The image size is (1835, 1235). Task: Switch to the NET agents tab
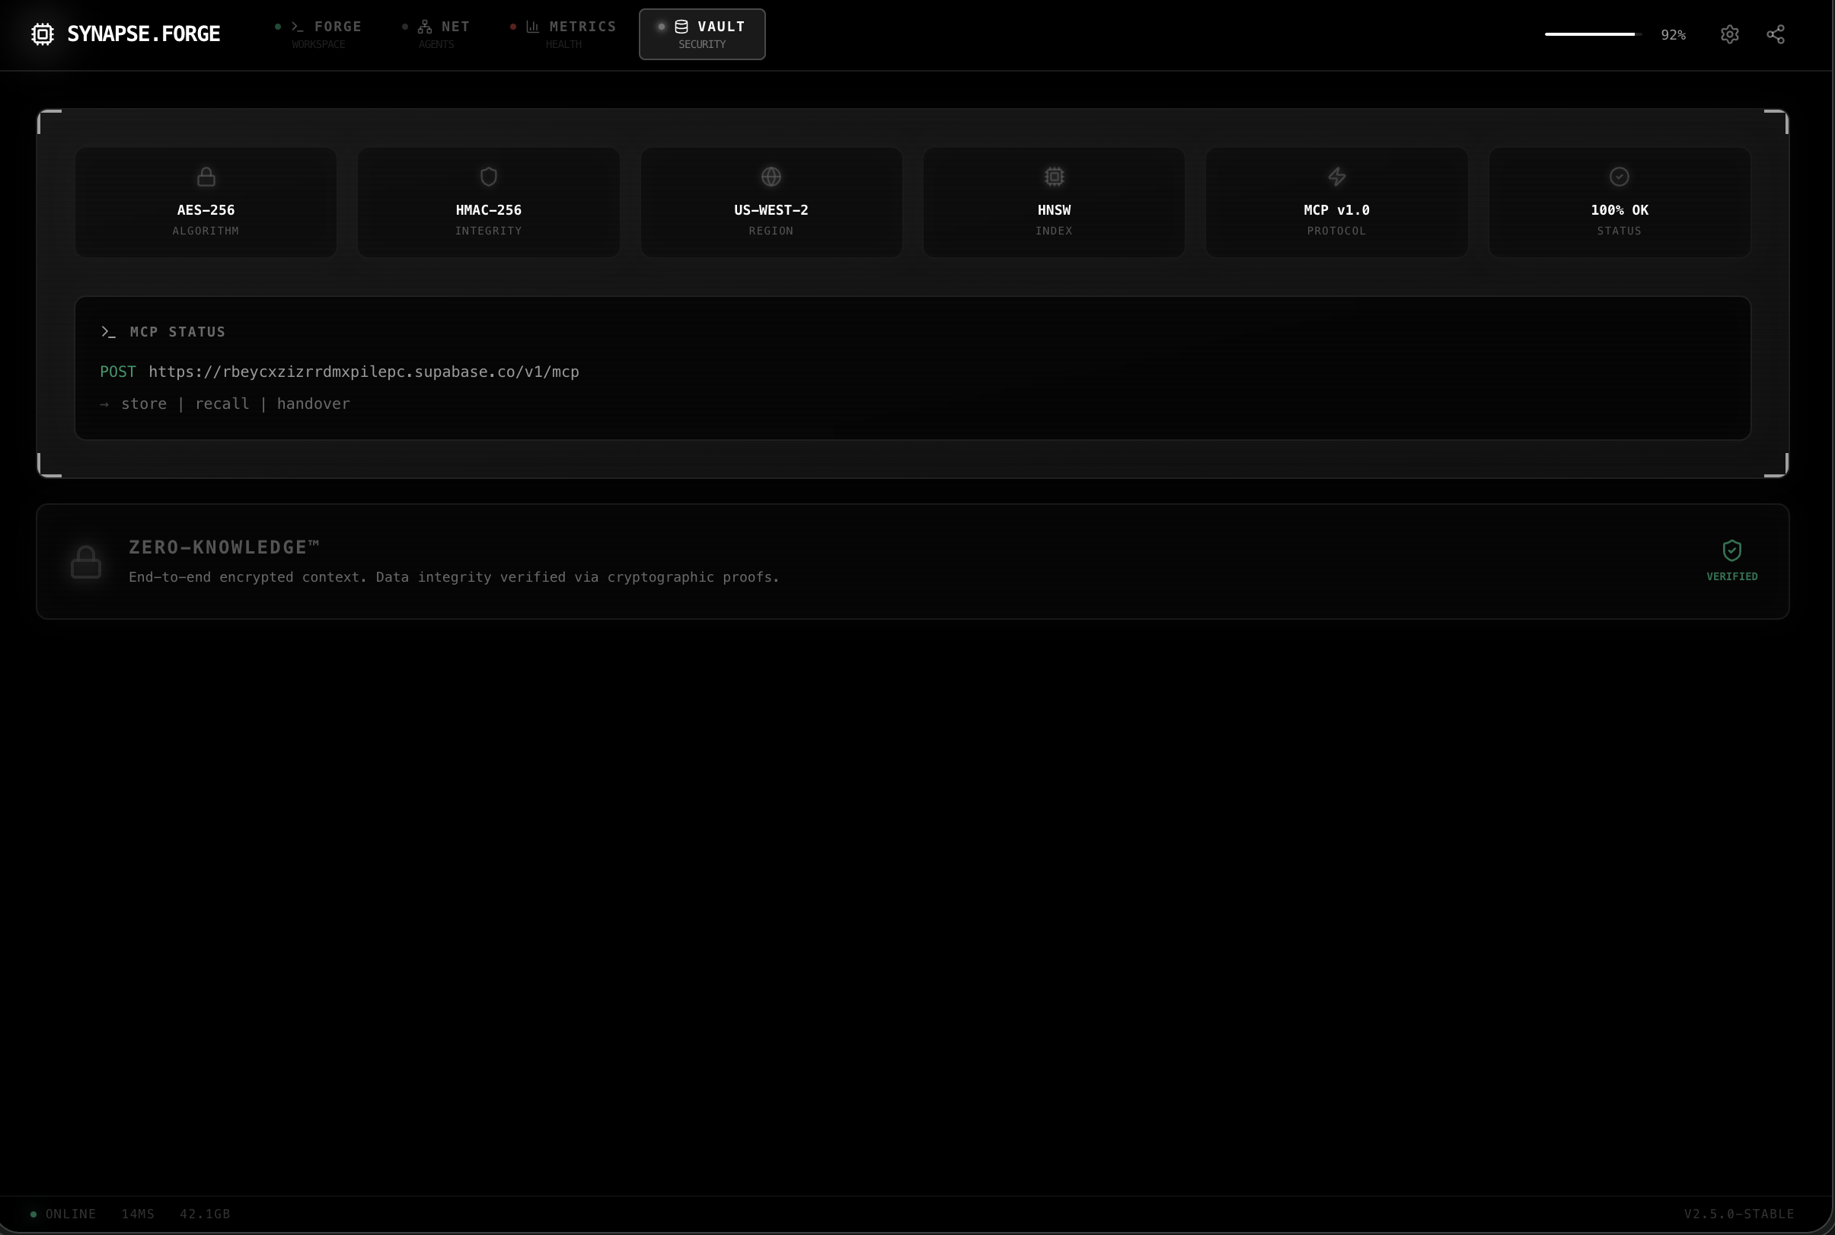(438, 34)
